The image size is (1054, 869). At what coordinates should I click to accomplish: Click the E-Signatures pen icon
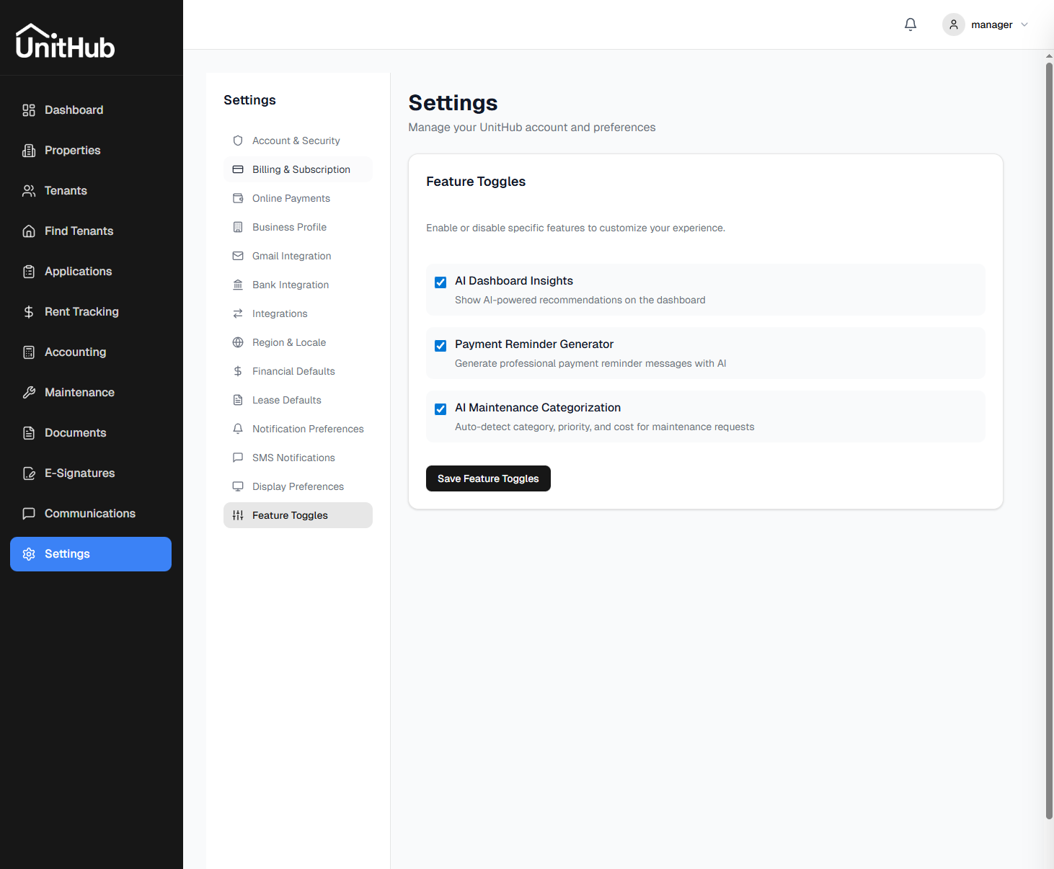tap(29, 473)
